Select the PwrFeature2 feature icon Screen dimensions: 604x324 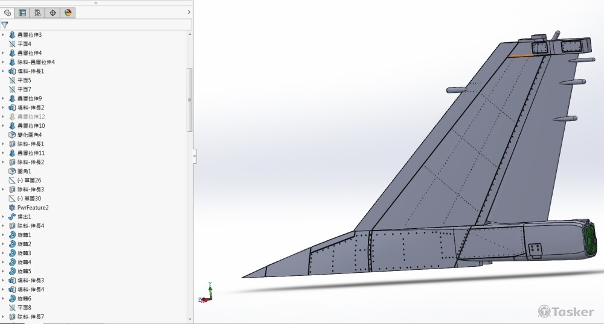click(12, 208)
